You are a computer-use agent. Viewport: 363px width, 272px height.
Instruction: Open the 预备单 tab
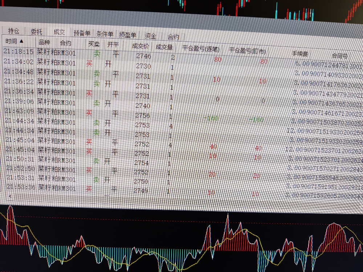pyautogui.click(x=82, y=33)
